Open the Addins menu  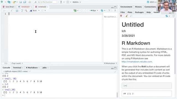(x=76, y=2)
